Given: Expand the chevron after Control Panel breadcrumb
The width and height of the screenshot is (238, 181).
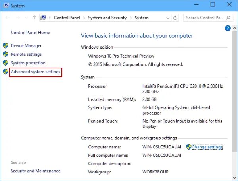Looking at the screenshot, I should [84, 18].
